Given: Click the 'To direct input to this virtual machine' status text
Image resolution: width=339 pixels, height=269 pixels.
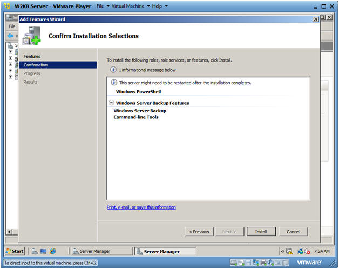Looking at the screenshot, I should point(50,263).
